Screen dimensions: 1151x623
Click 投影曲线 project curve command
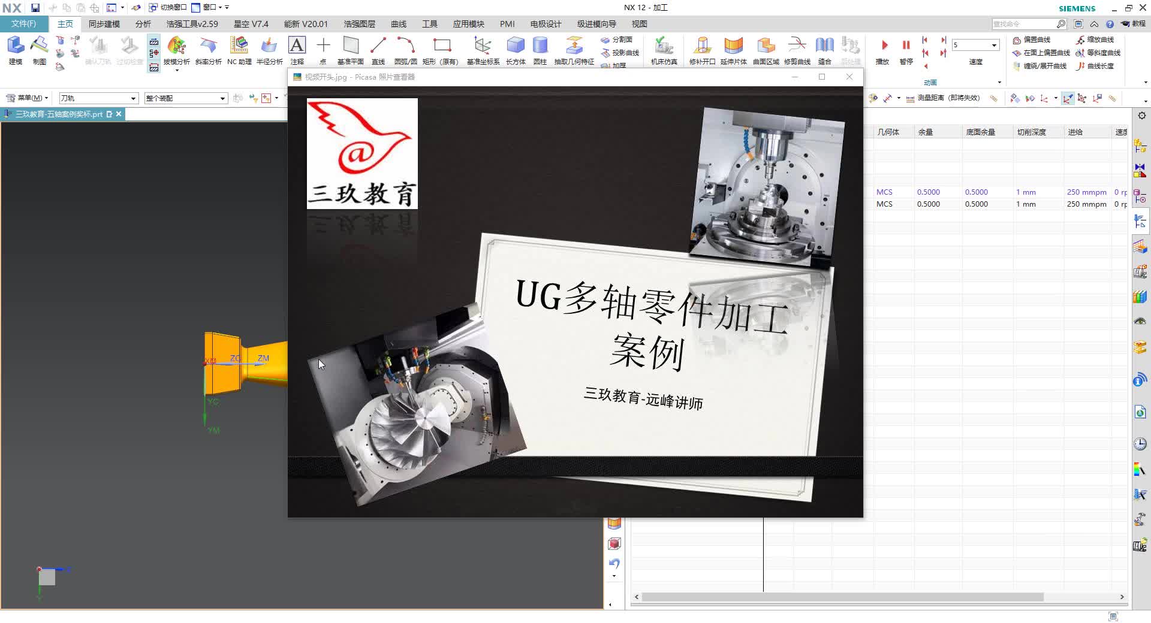pyautogui.click(x=620, y=53)
